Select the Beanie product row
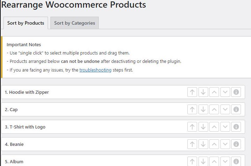 pyautogui.click(x=123, y=144)
